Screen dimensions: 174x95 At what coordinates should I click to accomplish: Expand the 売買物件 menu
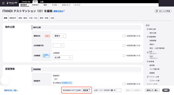pos(36,5)
